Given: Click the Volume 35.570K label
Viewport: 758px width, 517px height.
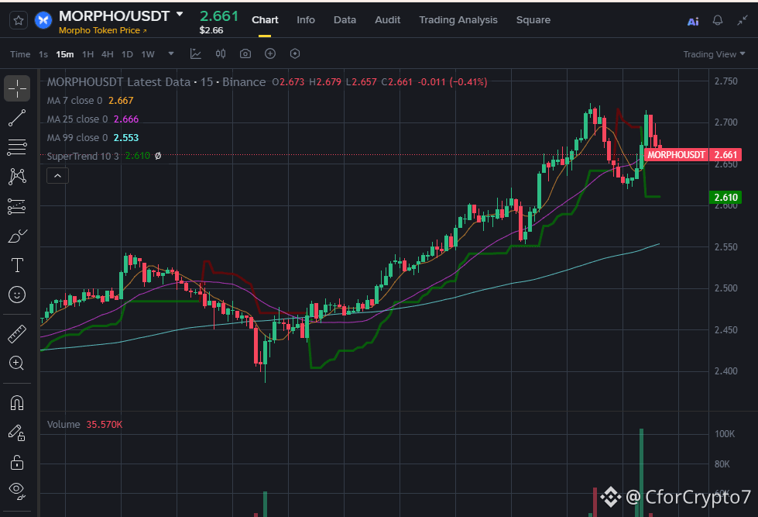Looking at the screenshot, I should pyautogui.click(x=84, y=425).
